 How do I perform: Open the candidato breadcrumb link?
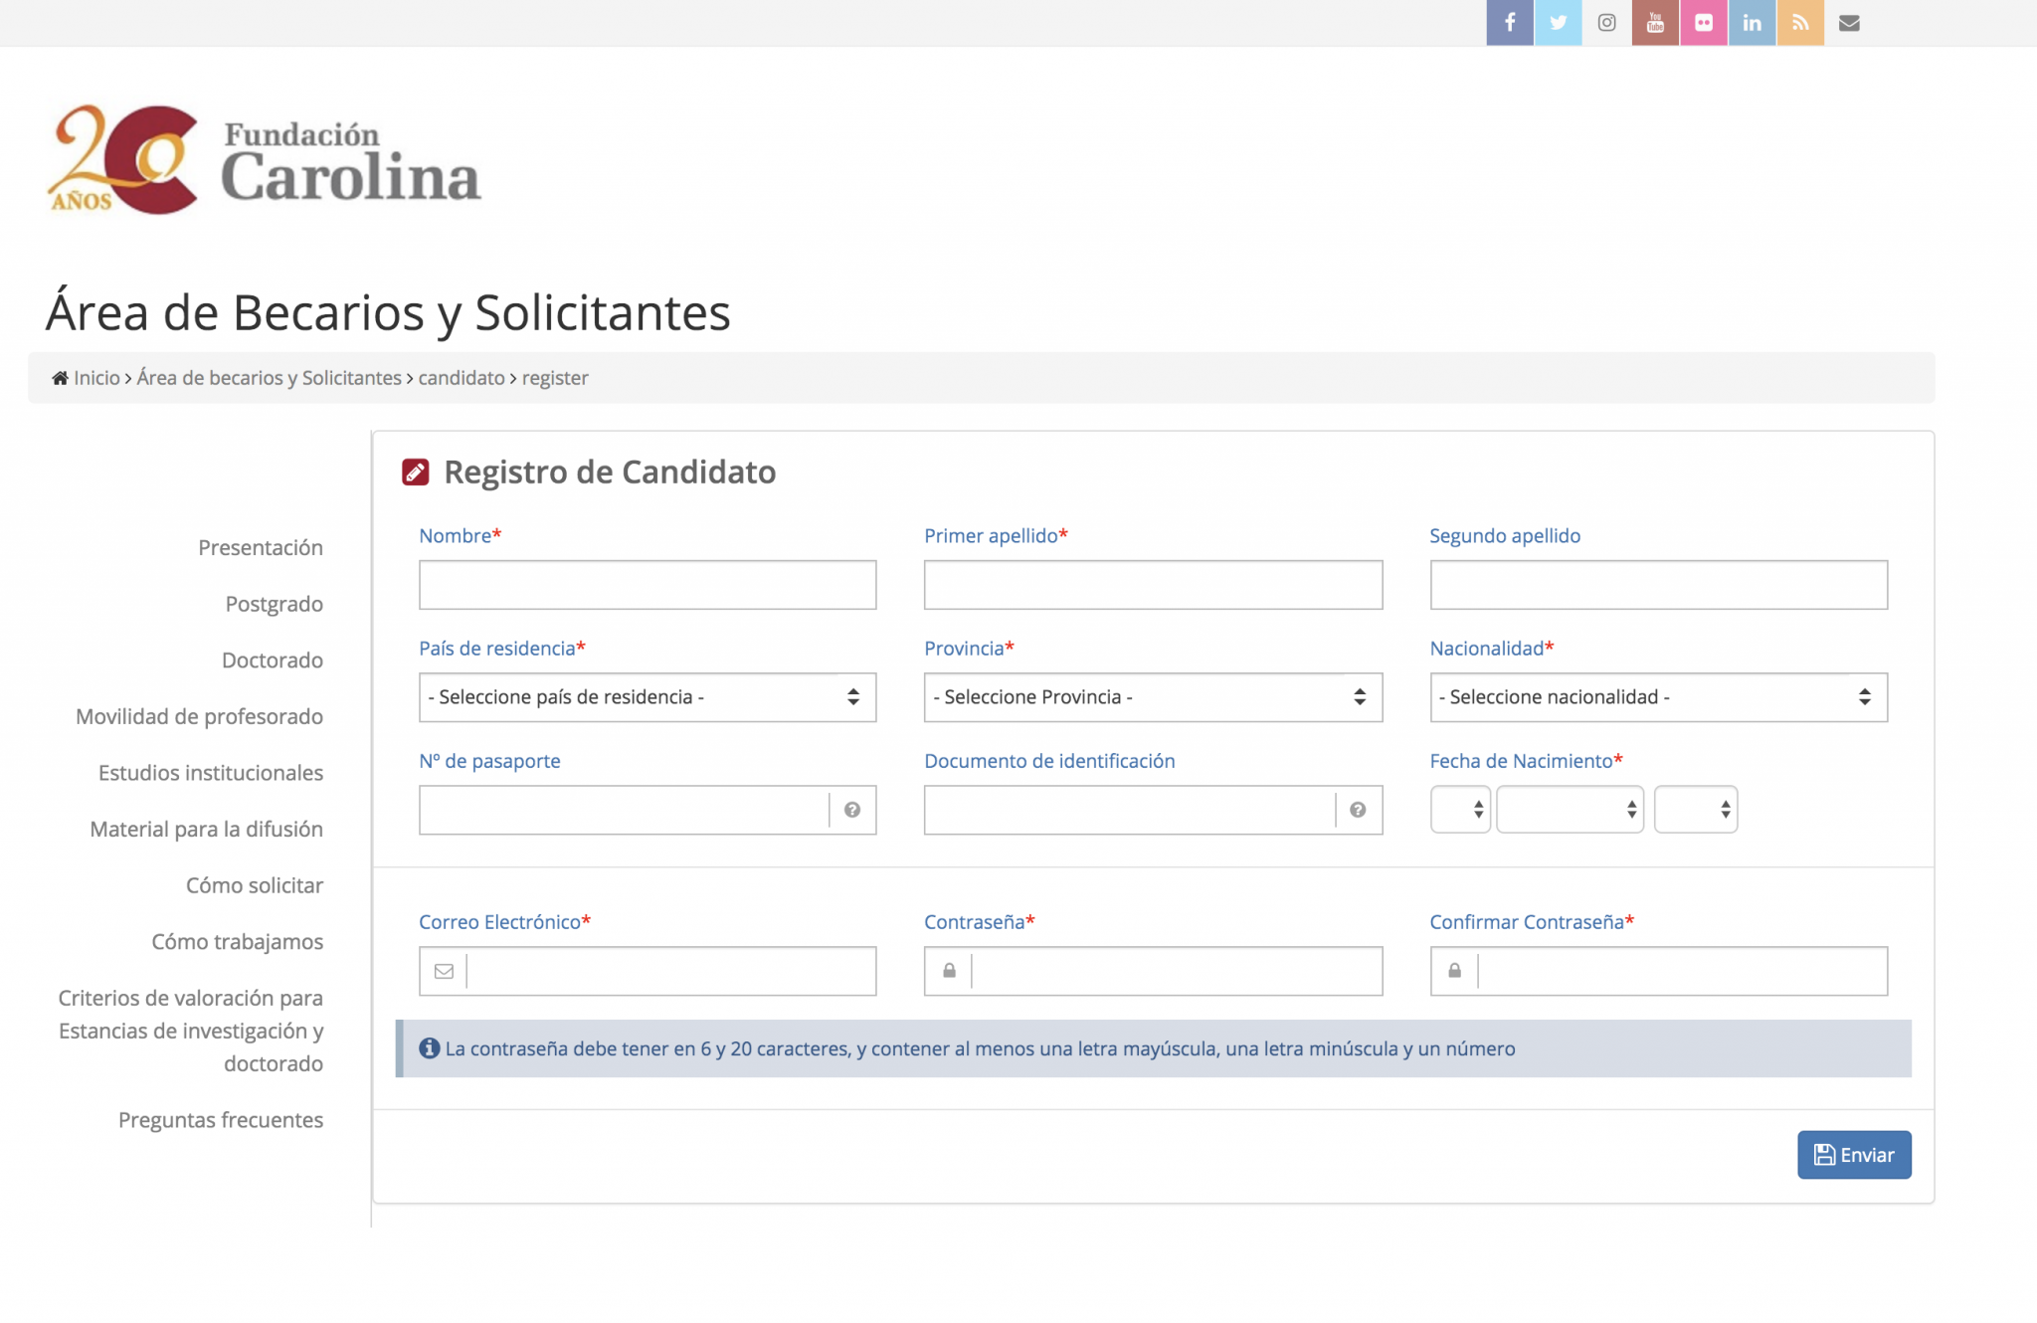coord(461,378)
